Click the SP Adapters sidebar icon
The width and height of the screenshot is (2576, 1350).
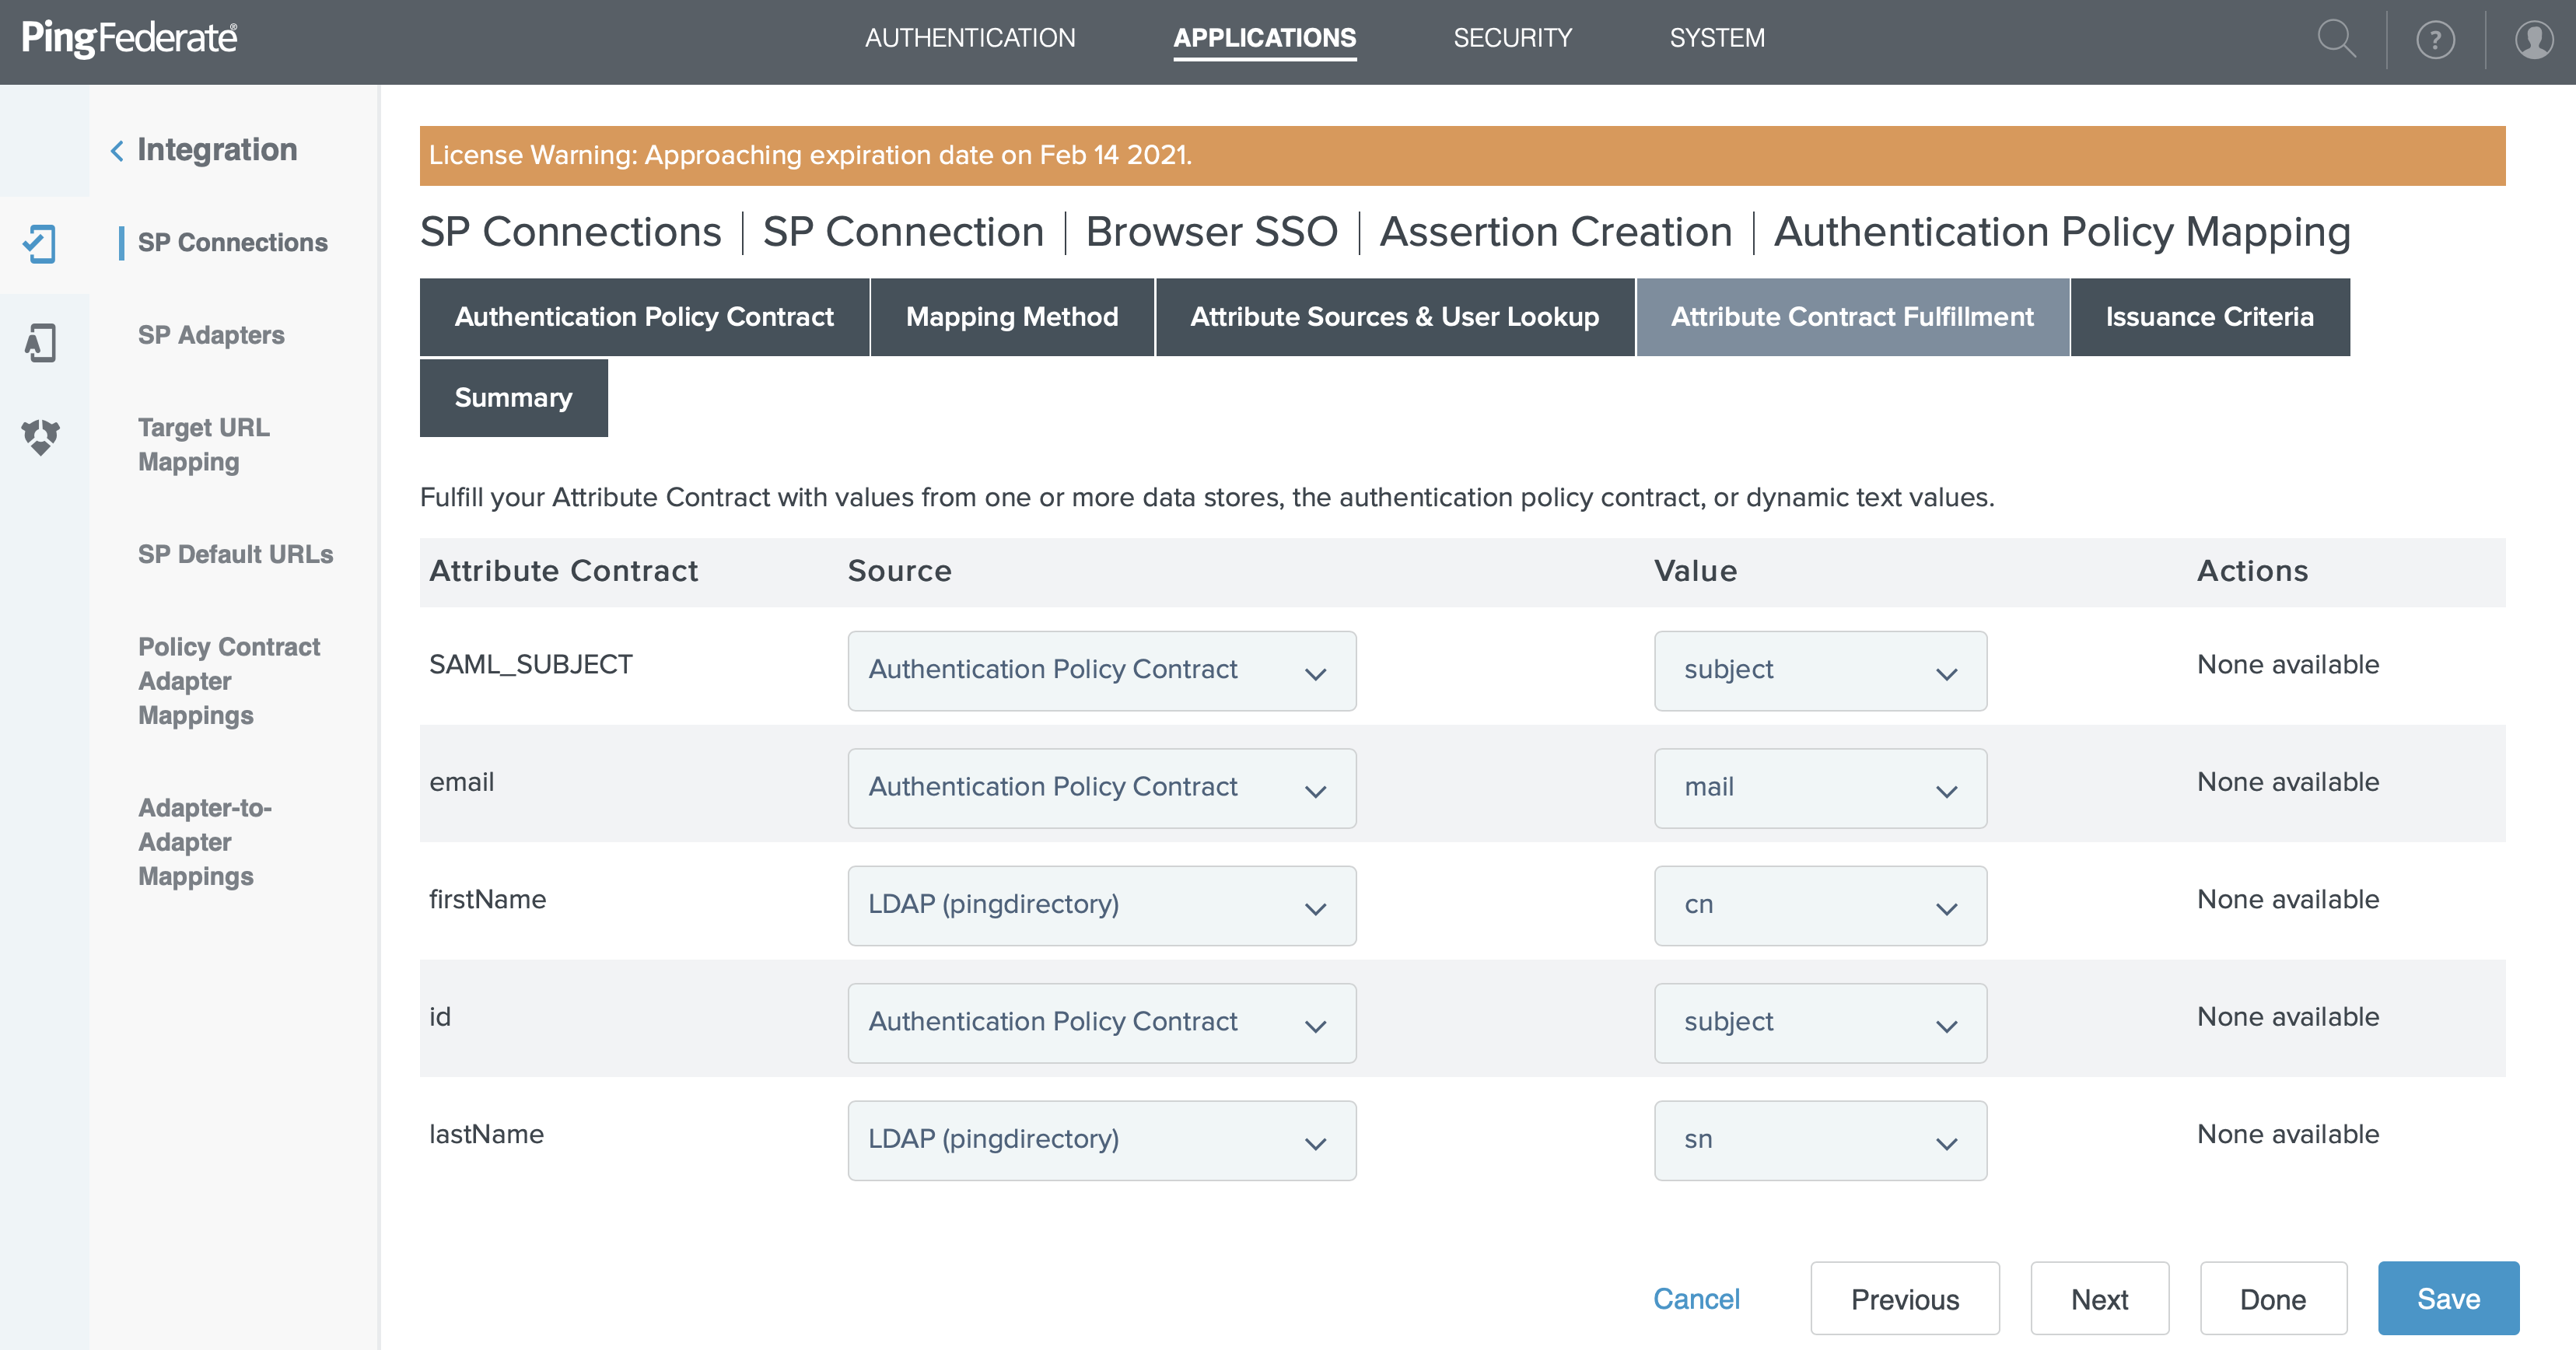(x=40, y=343)
